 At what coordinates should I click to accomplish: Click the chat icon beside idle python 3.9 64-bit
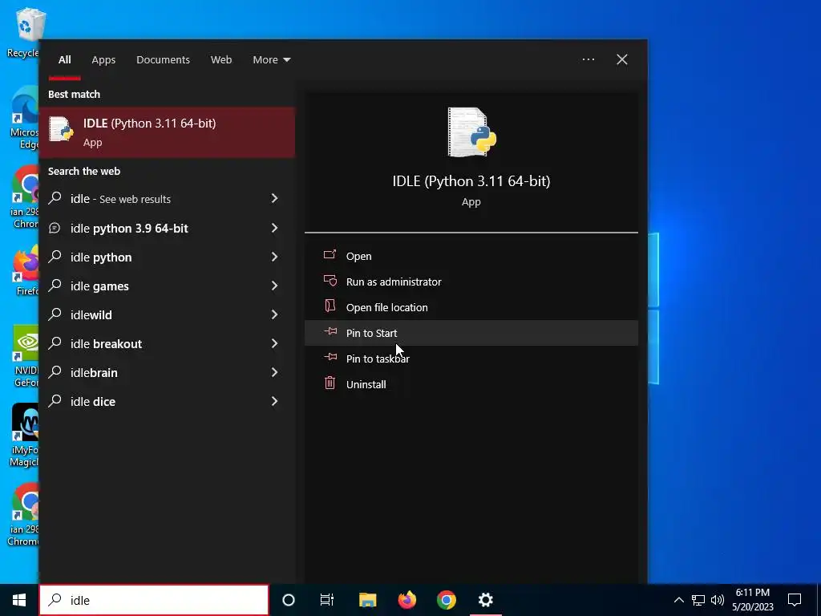tap(55, 228)
